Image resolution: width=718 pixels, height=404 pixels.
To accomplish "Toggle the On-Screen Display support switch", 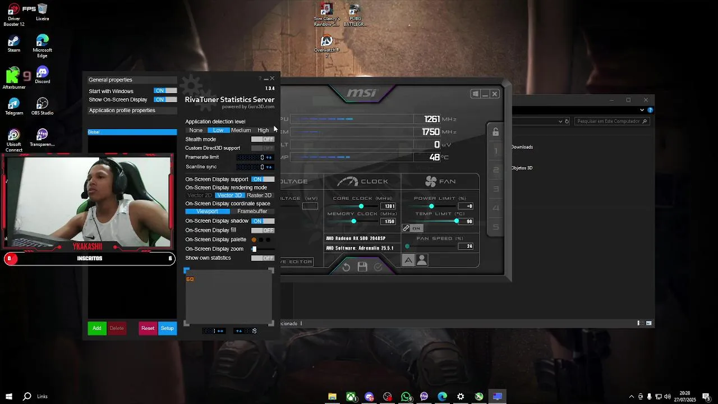I will pos(263,180).
